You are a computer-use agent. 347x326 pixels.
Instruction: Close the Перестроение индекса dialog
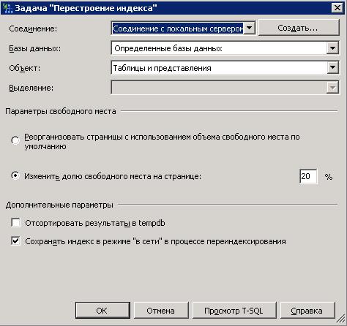point(337,8)
